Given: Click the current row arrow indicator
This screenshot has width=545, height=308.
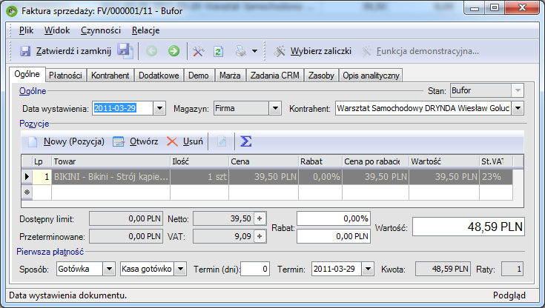Looking at the screenshot, I should (27, 177).
